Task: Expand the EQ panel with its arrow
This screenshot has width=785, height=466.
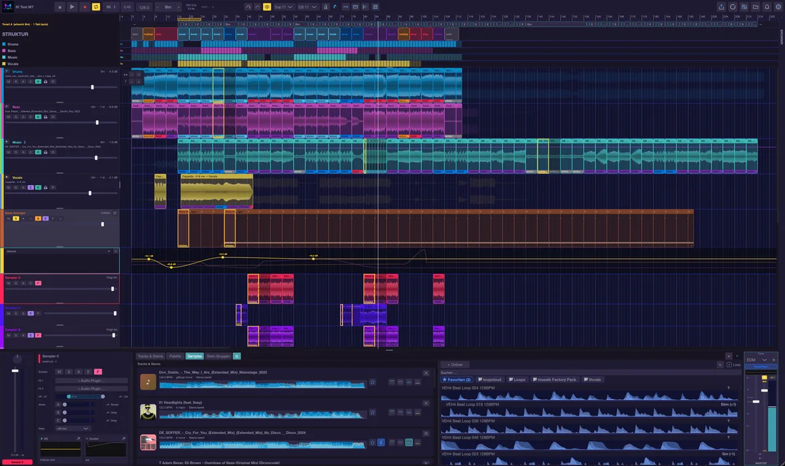Action: (78, 439)
